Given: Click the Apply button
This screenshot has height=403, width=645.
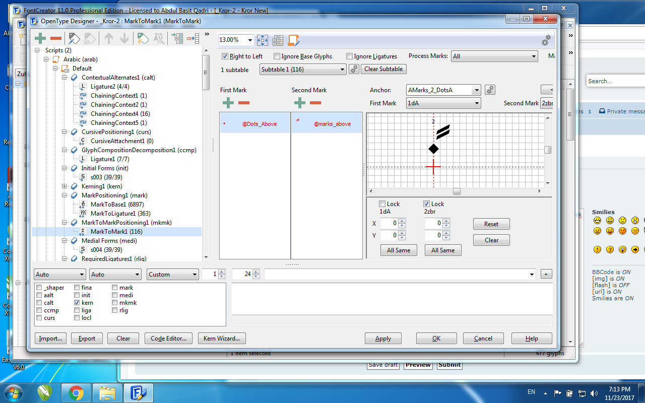Looking at the screenshot, I should click(x=383, y=339).
